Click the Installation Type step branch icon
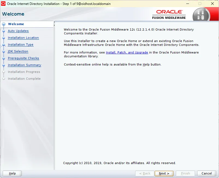 pyautogui.click(x=4, y=45)
